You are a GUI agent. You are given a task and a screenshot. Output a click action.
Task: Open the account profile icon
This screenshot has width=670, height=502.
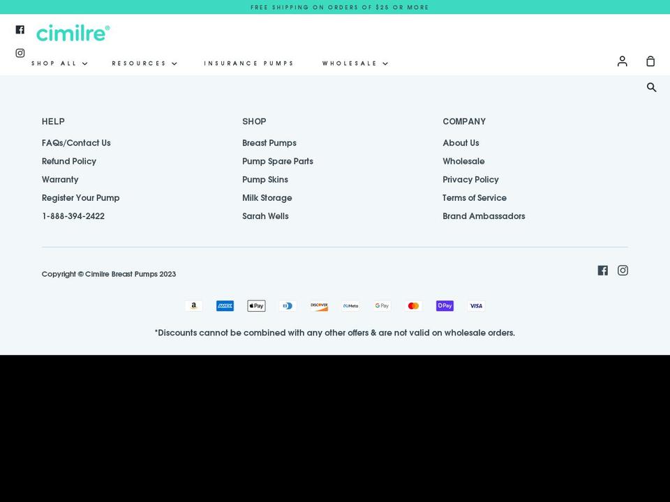pos(622,61)
